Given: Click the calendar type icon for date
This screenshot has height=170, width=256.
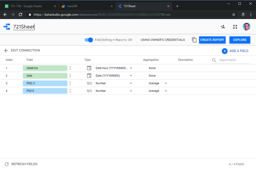Looking at the screenshot, I should point(89,76).
